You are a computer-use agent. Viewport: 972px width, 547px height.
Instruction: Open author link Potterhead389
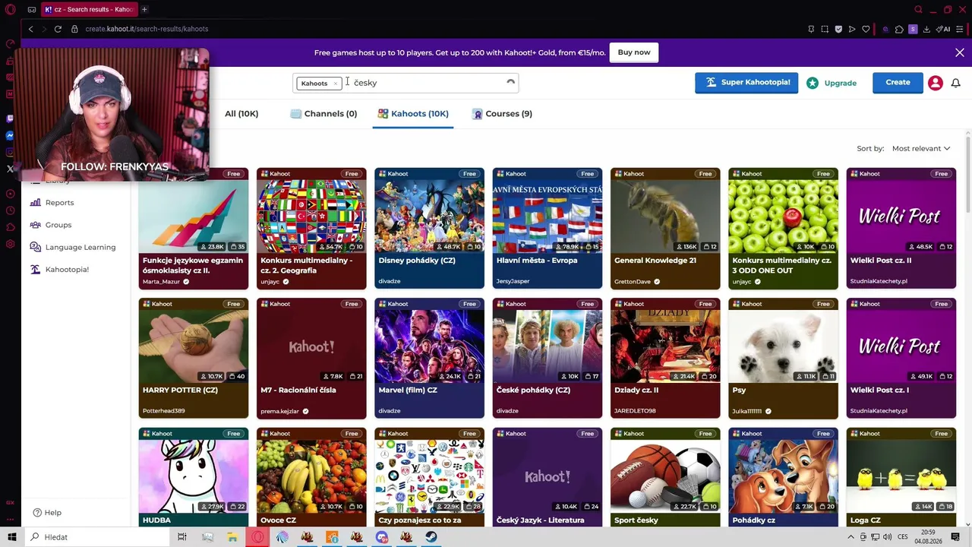point(164,411)
